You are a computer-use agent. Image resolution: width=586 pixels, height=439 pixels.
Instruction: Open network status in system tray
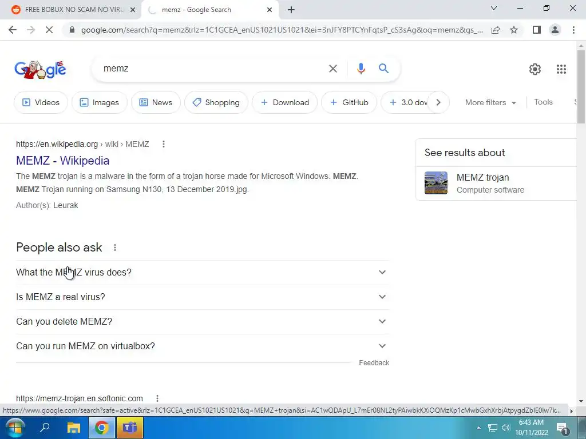[493, 428]
